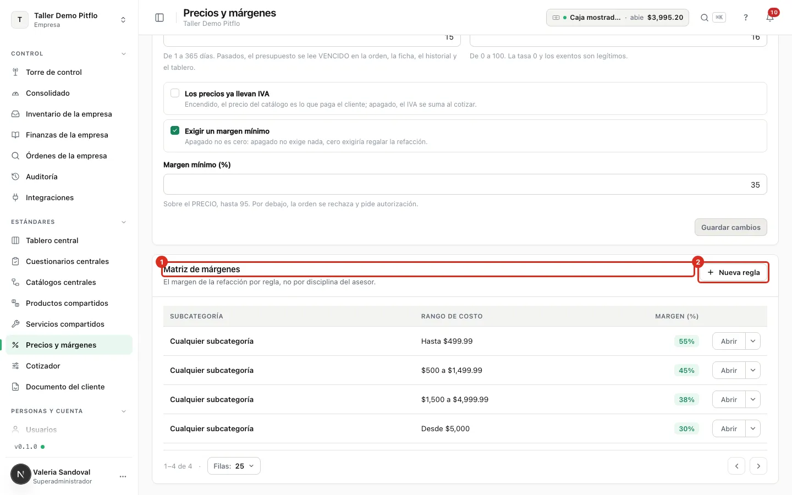Screen dimensions: 792x495
Task: Uncheck 'Exigir un margen mínimo'
Action: [x=175, y=130]
